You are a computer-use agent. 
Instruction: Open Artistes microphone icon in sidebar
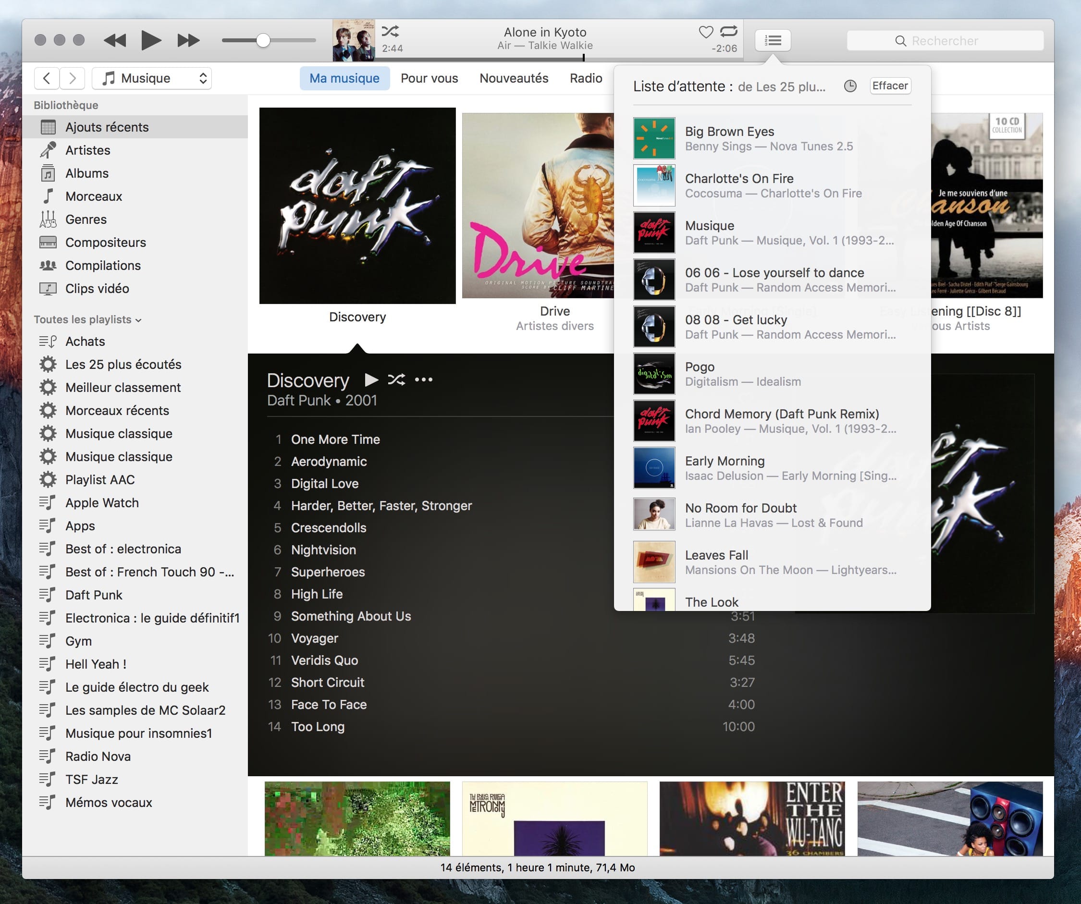click(x=48, y=150)
